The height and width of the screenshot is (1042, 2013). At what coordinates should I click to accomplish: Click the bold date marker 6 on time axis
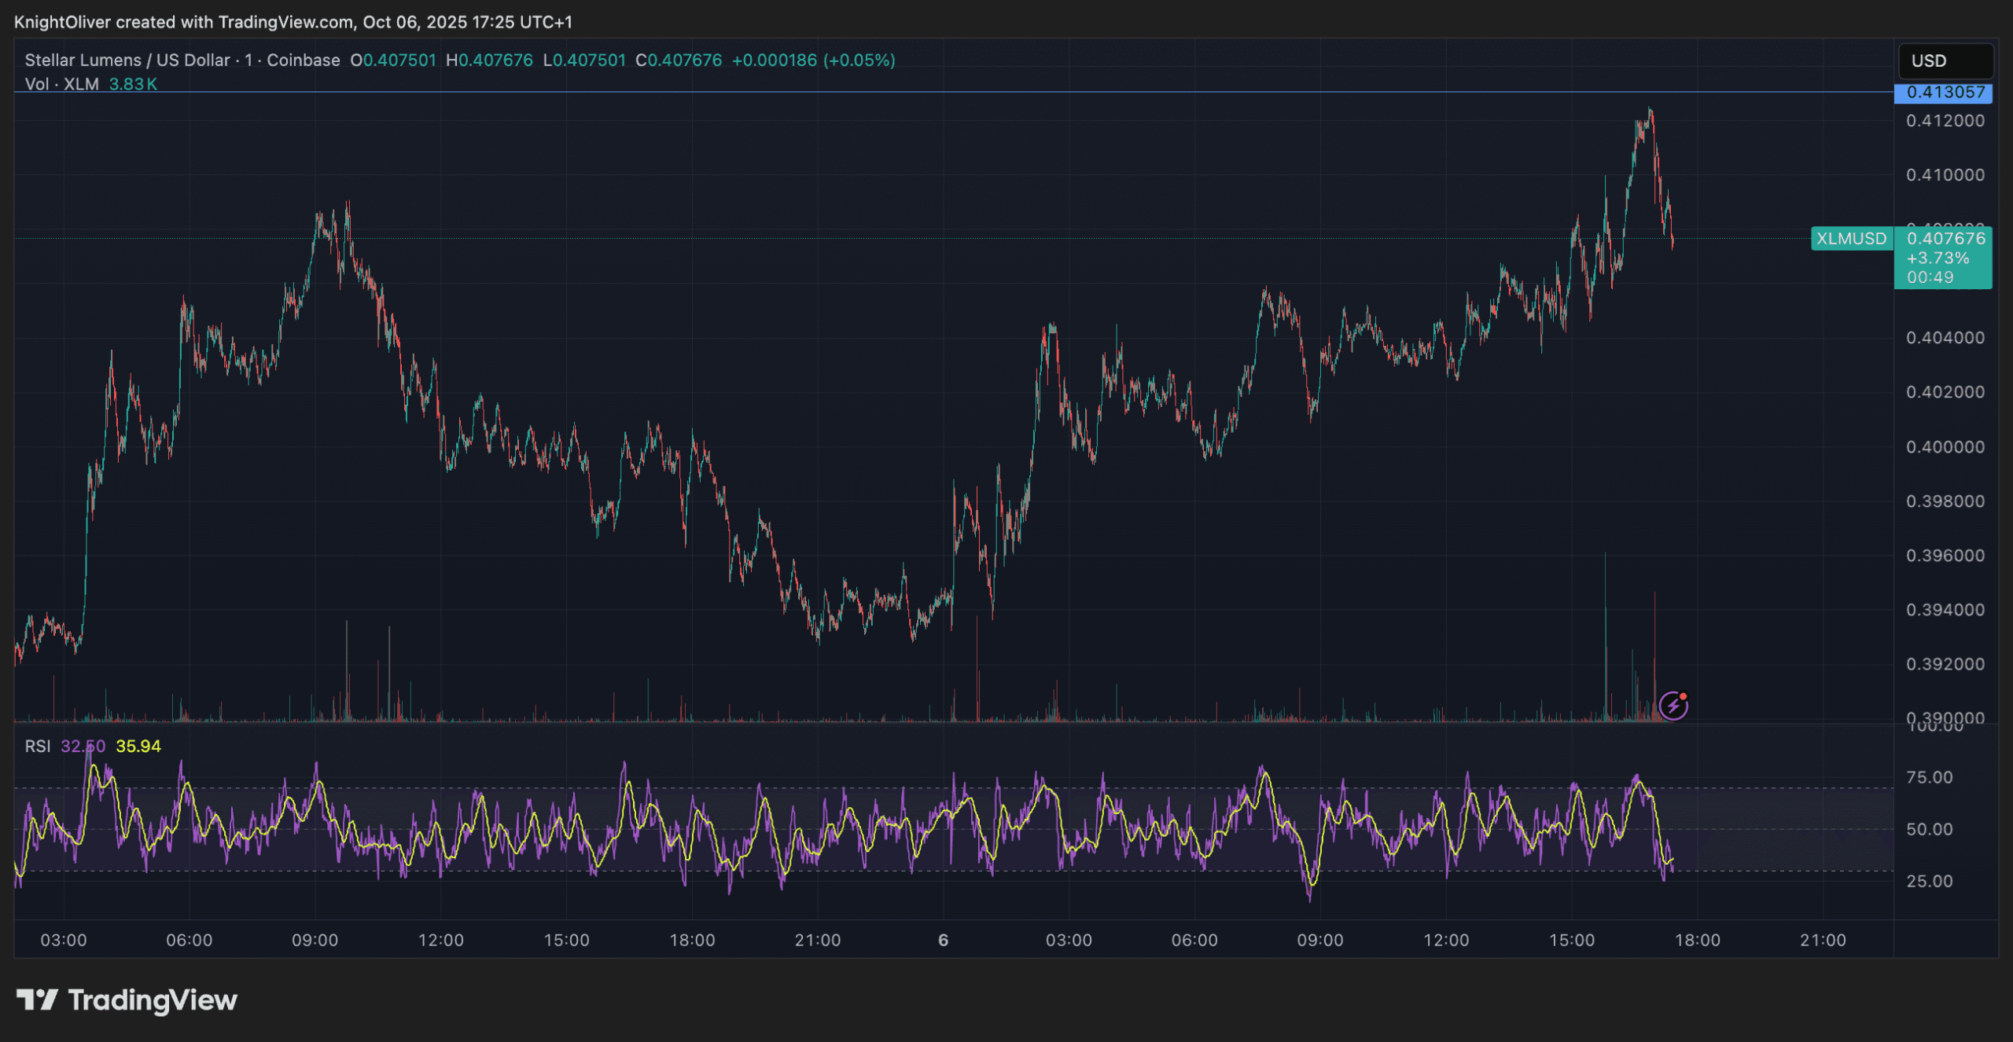coord(943,940)
